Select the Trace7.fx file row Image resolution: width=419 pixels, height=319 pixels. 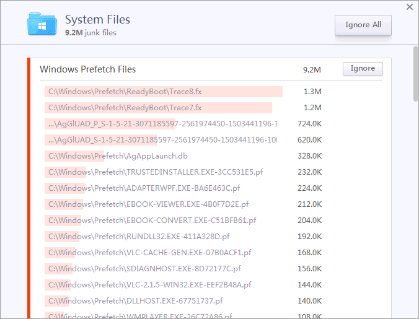(183, 108)
